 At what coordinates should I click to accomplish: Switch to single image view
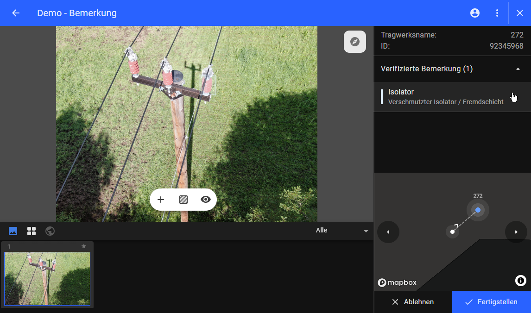[x=13, y=231]
